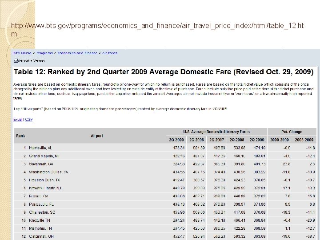Select the Grand Rapids, MI row name
The width and height of the screenshot is (320, 240).
44,156
